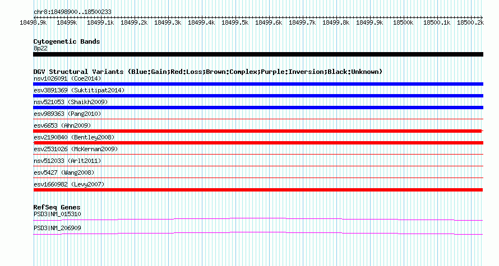Open variant nsv1026091 (Coe2014) label
499x266 pixels.
67,78
